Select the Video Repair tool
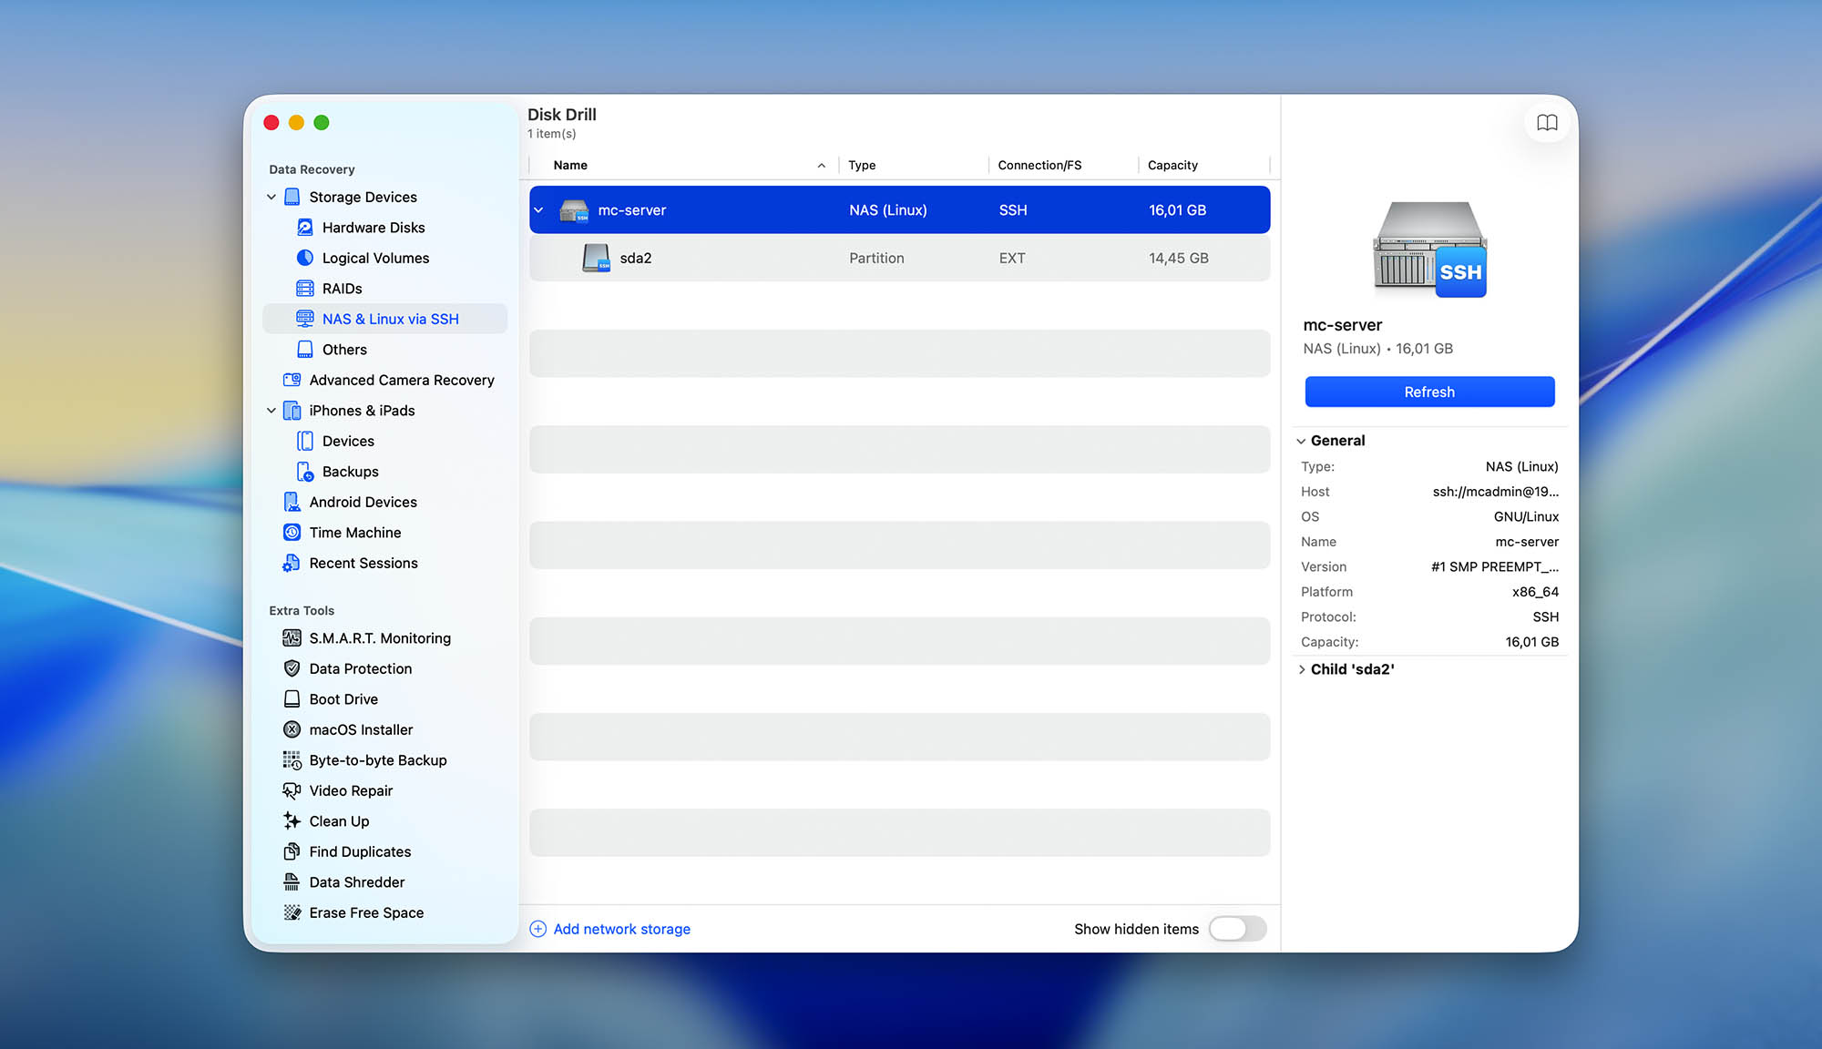The height and width of the screenshot is (1049, 1822). point(350,790)
